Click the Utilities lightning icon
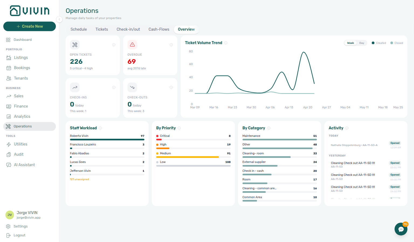Image resolution: width=414 pixels, height=242 pixels. [9, 144]
